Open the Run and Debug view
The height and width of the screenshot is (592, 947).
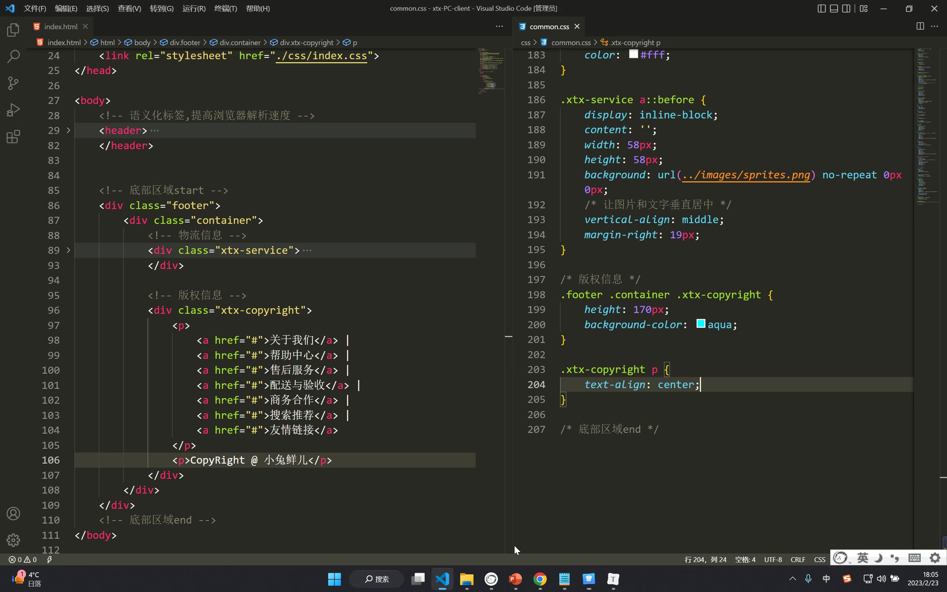tap(13, 110)
